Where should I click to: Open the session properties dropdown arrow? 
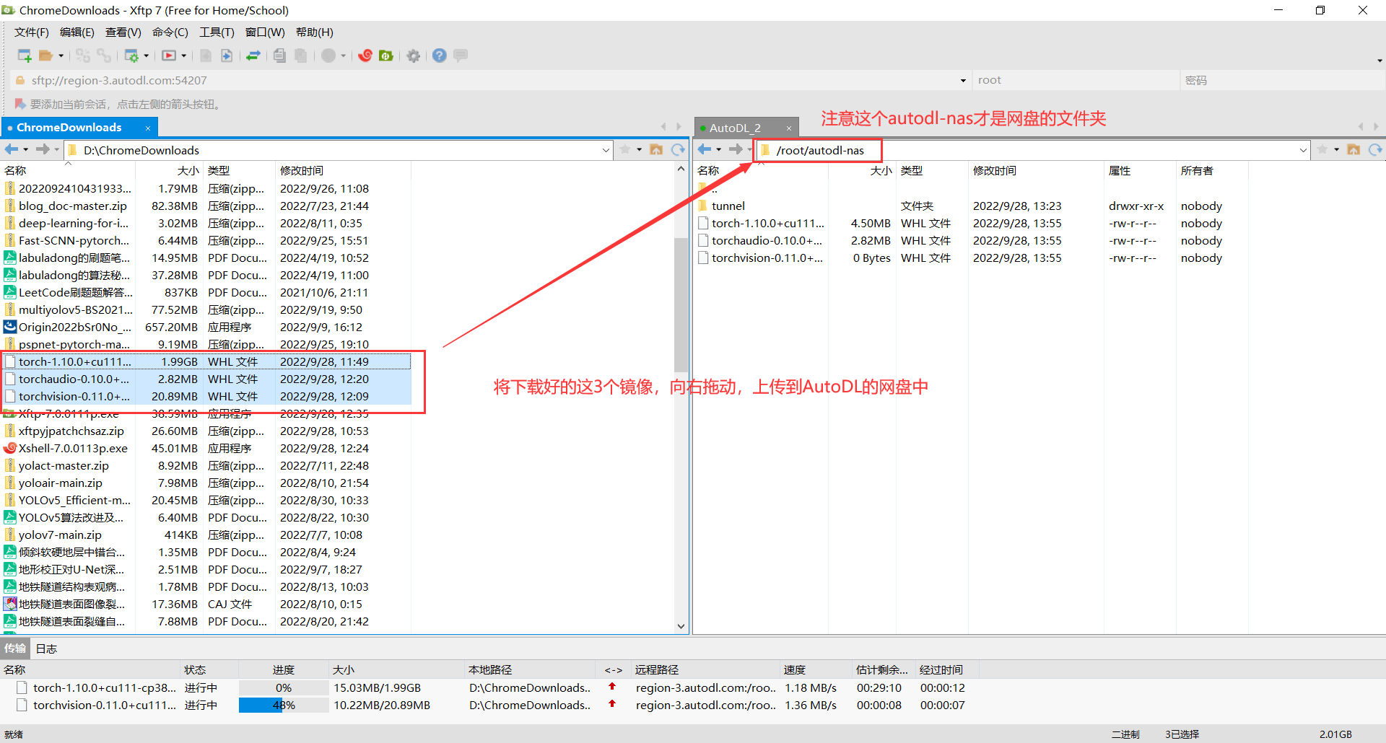click(147, 56)
